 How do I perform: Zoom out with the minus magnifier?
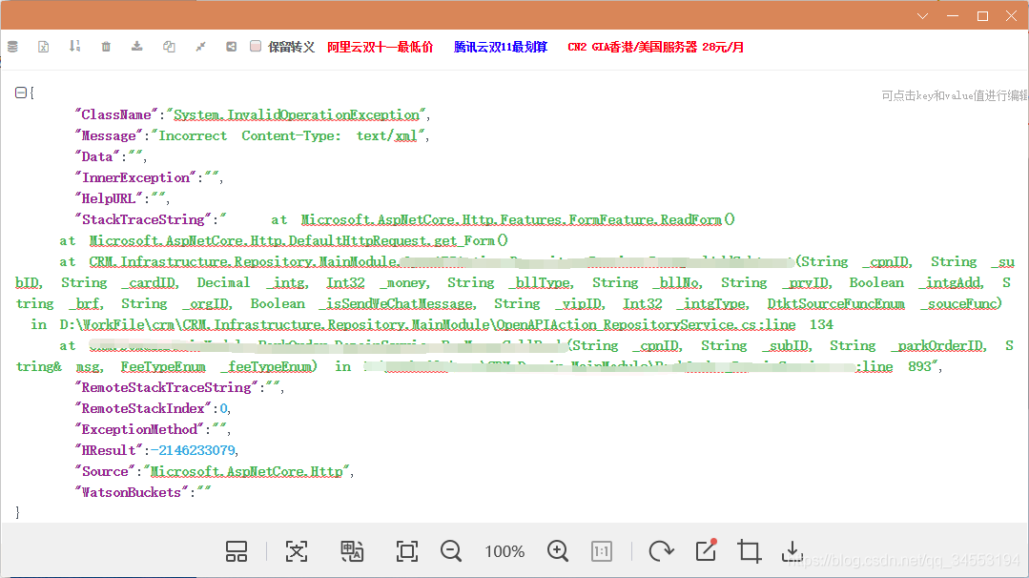click(451, 551)
